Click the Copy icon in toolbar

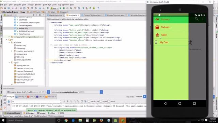tap(24, 8)
